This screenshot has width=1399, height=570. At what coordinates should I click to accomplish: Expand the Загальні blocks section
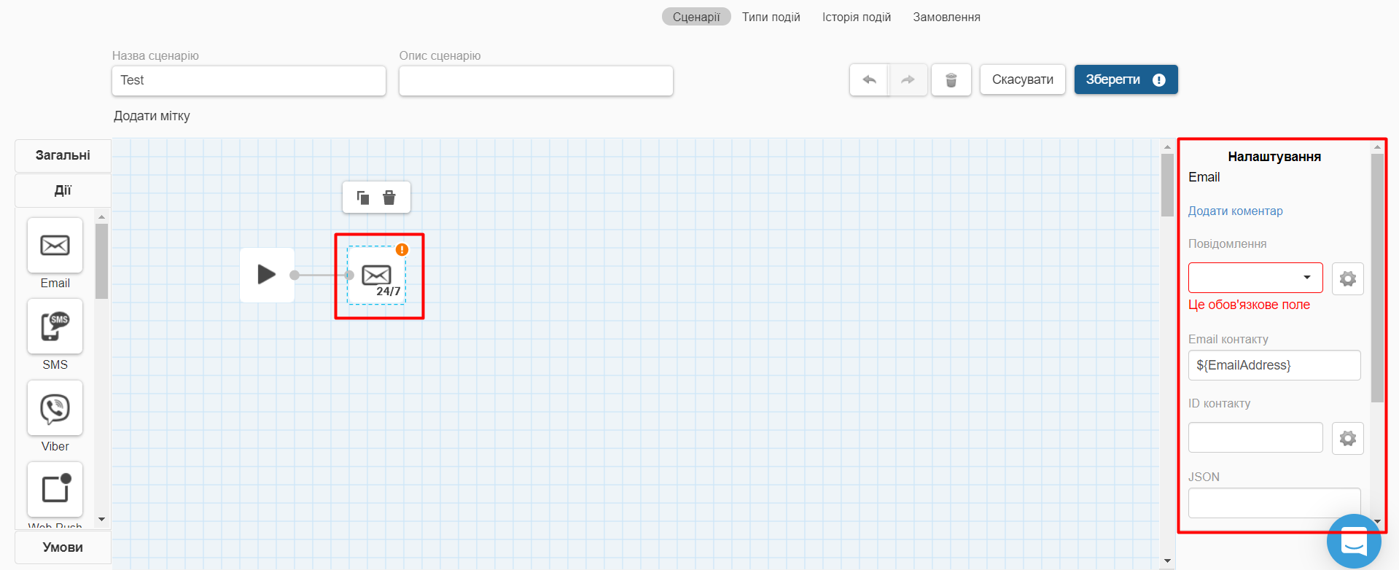(63, 155)
